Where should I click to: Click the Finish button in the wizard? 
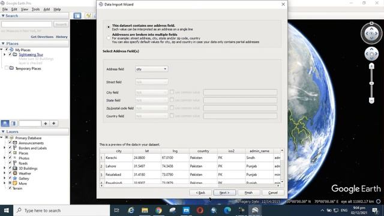click(248, 193)
